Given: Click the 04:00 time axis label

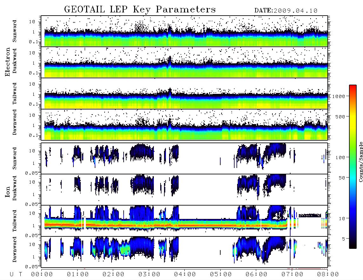Looking at the screenshot, I should click(x=185, y=274).
